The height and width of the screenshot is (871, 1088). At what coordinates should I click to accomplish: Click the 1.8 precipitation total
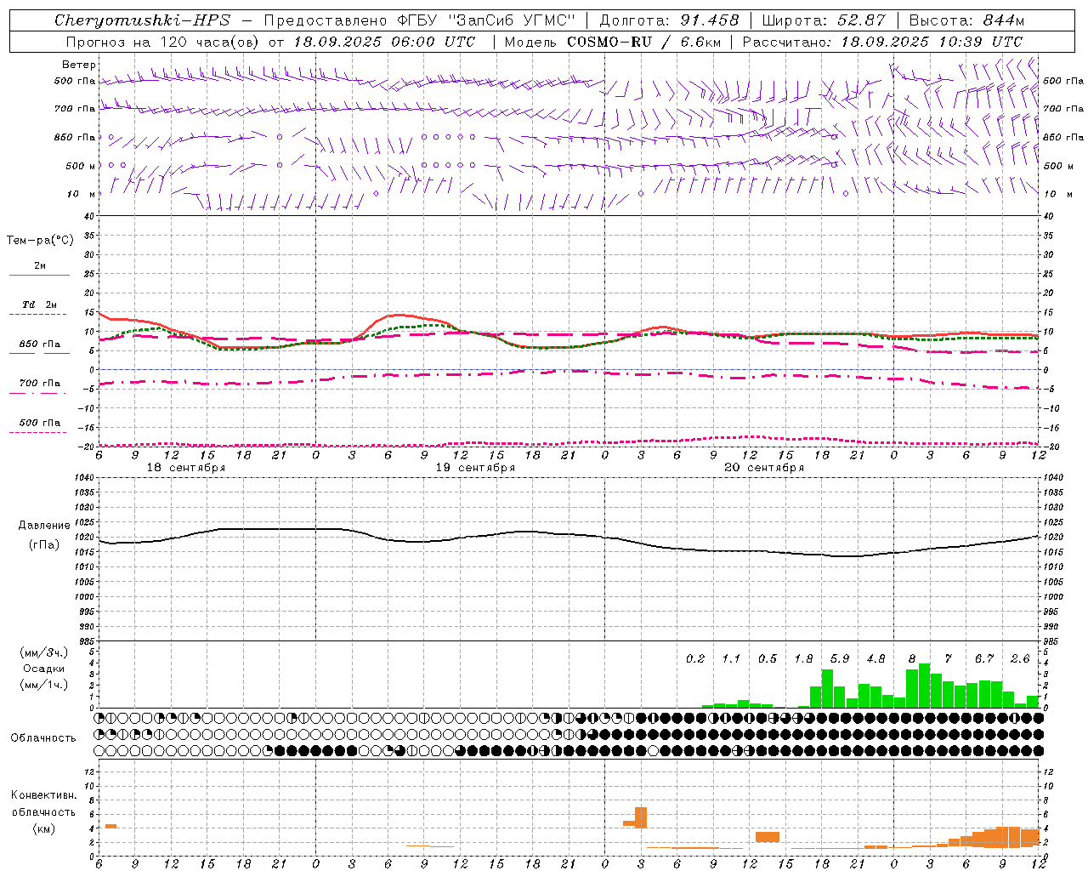803,659
